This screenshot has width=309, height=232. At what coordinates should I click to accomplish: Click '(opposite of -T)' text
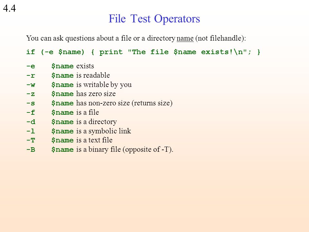point(148,150)
